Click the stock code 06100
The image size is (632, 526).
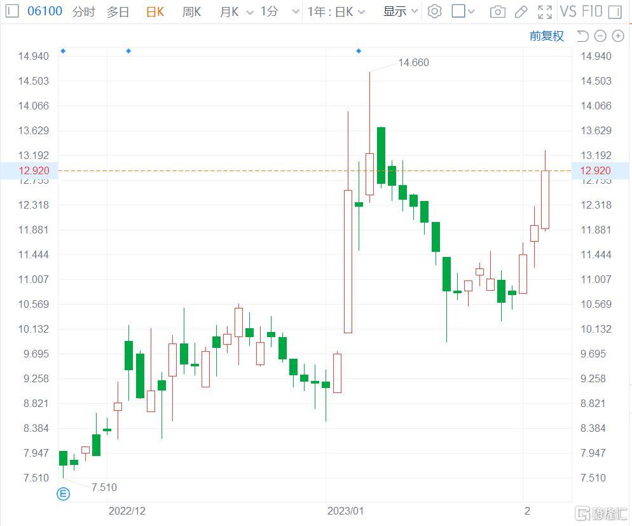click(45, 11)
